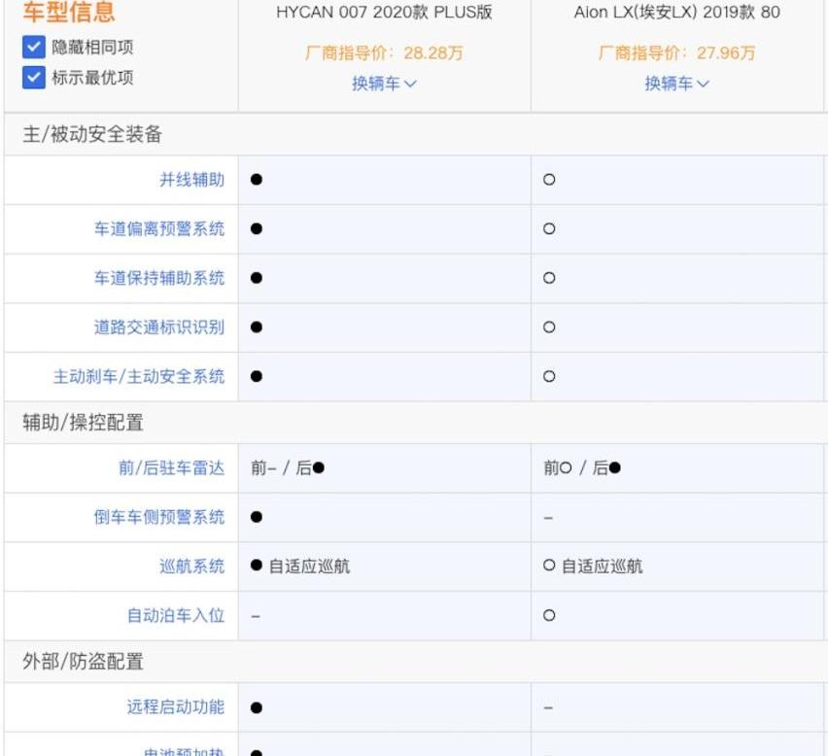Open the 并线辅助 feature link

192,180
